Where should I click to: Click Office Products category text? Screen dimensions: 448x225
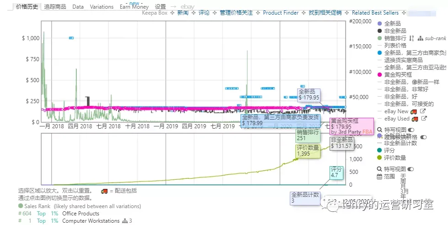point(81,214)
